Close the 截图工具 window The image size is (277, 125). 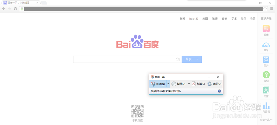[218, 77]
